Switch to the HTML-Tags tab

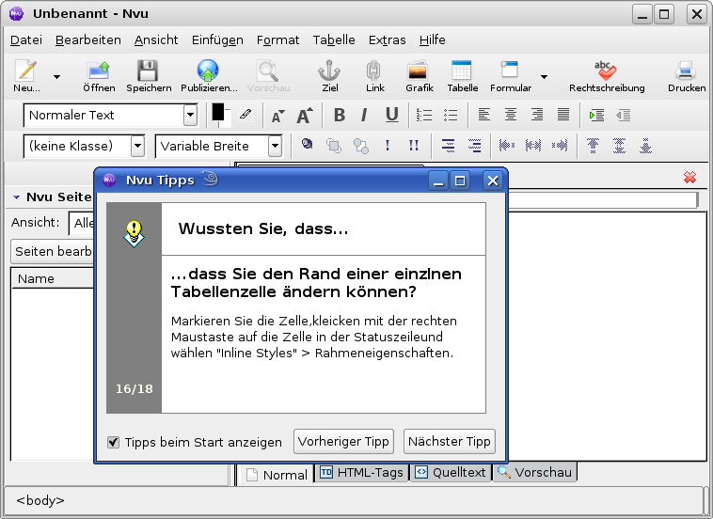point(362,473)
